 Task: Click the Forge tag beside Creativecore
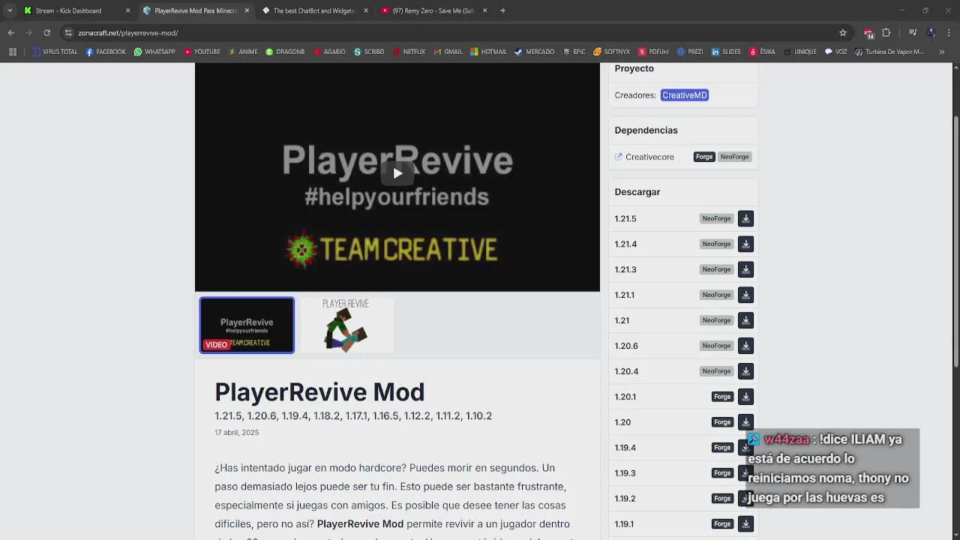tap(703, 157)
